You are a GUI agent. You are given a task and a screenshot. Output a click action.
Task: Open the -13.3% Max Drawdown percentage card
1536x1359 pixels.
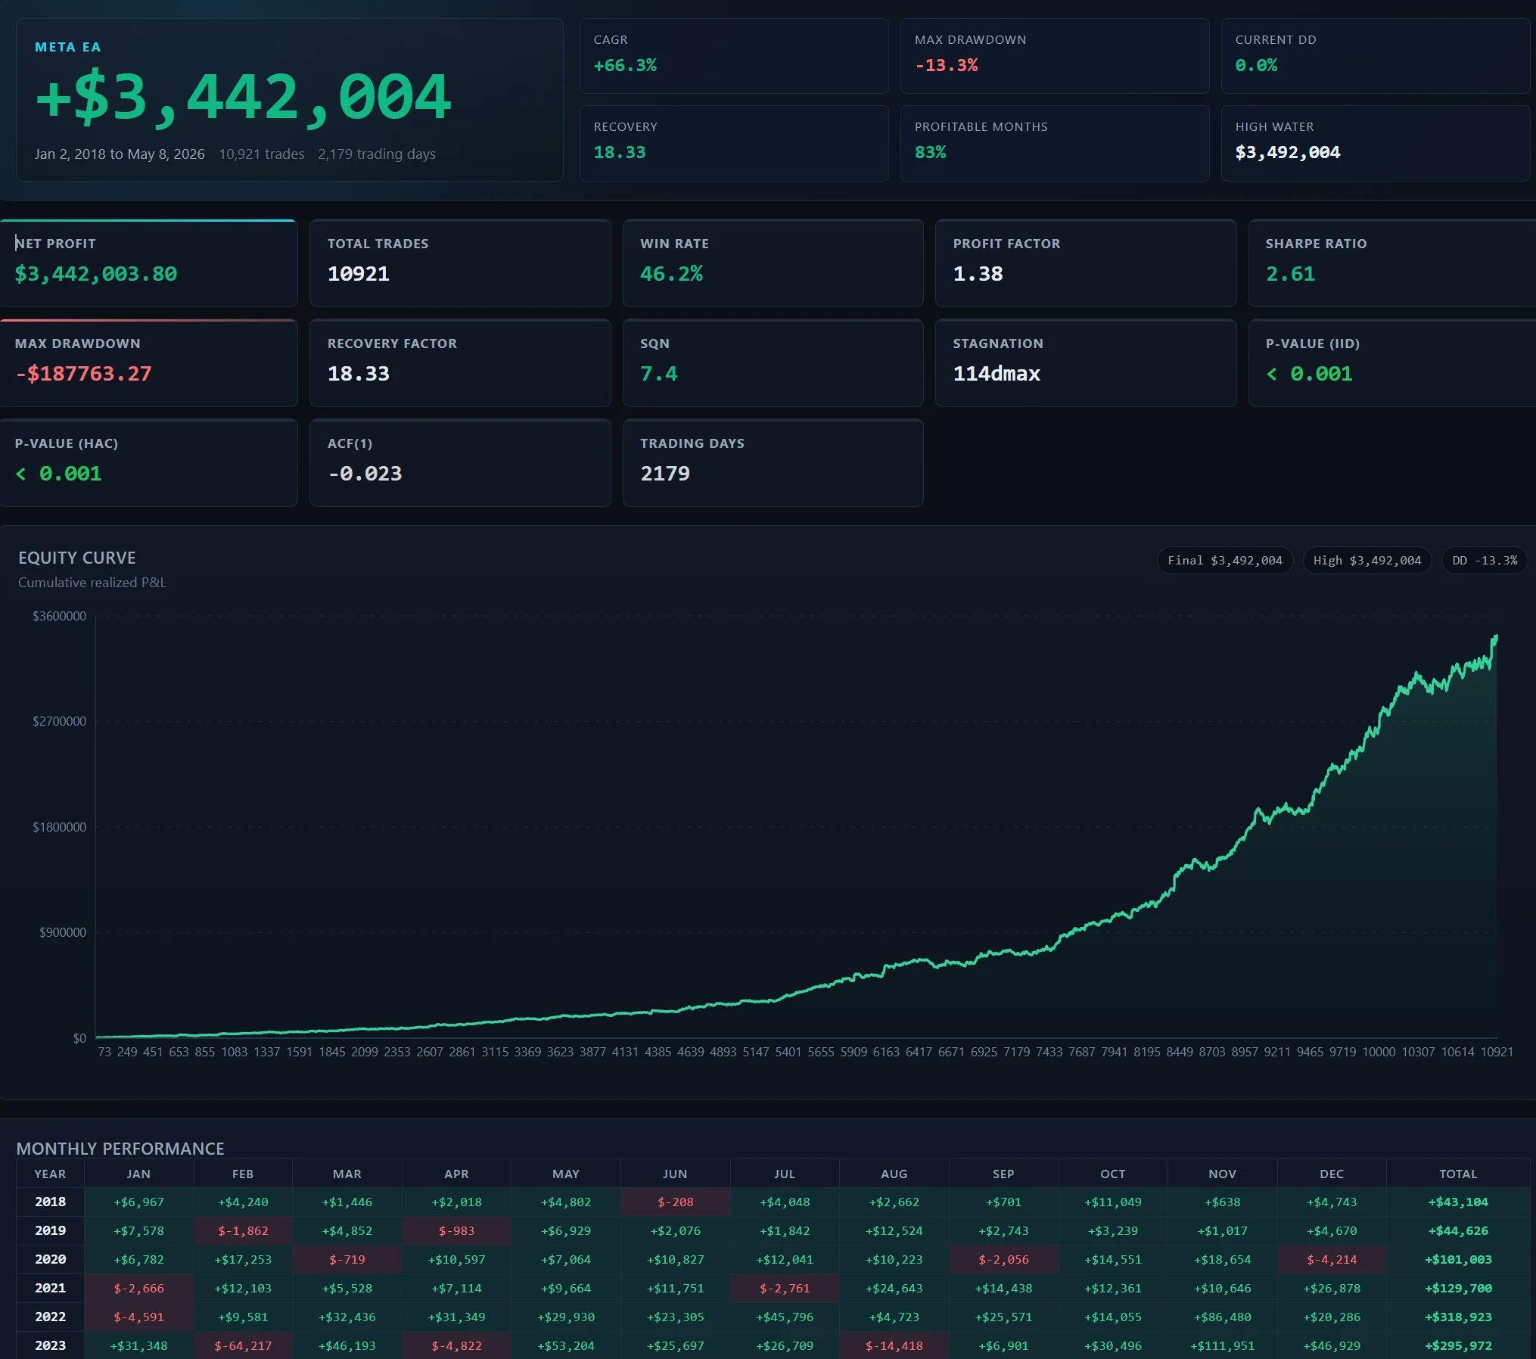pyautogui.click(x=1055, y=56)
